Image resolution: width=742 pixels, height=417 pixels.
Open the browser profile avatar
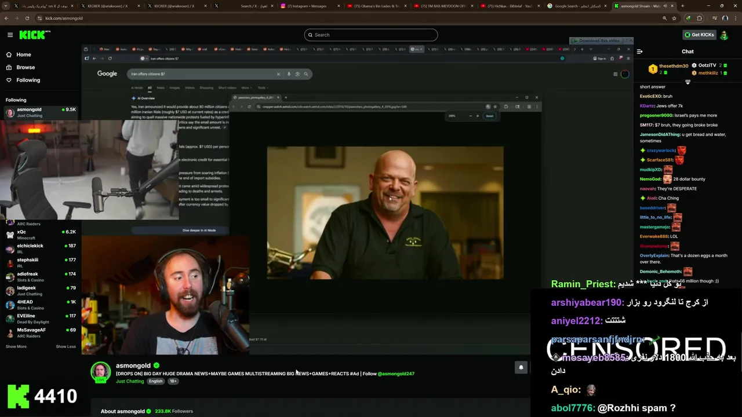(x=725, y=18)
